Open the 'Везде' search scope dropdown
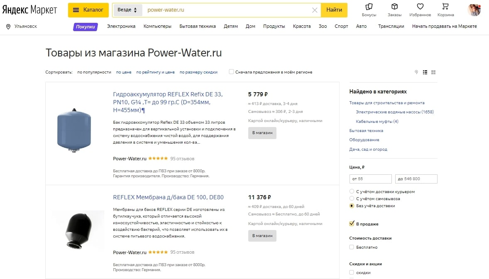489x279 pixels. pyautogui.click(x=127, y=10)
